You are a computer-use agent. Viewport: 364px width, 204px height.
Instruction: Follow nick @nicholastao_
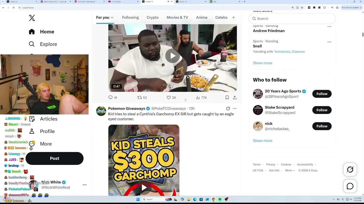tap(322, 126)
